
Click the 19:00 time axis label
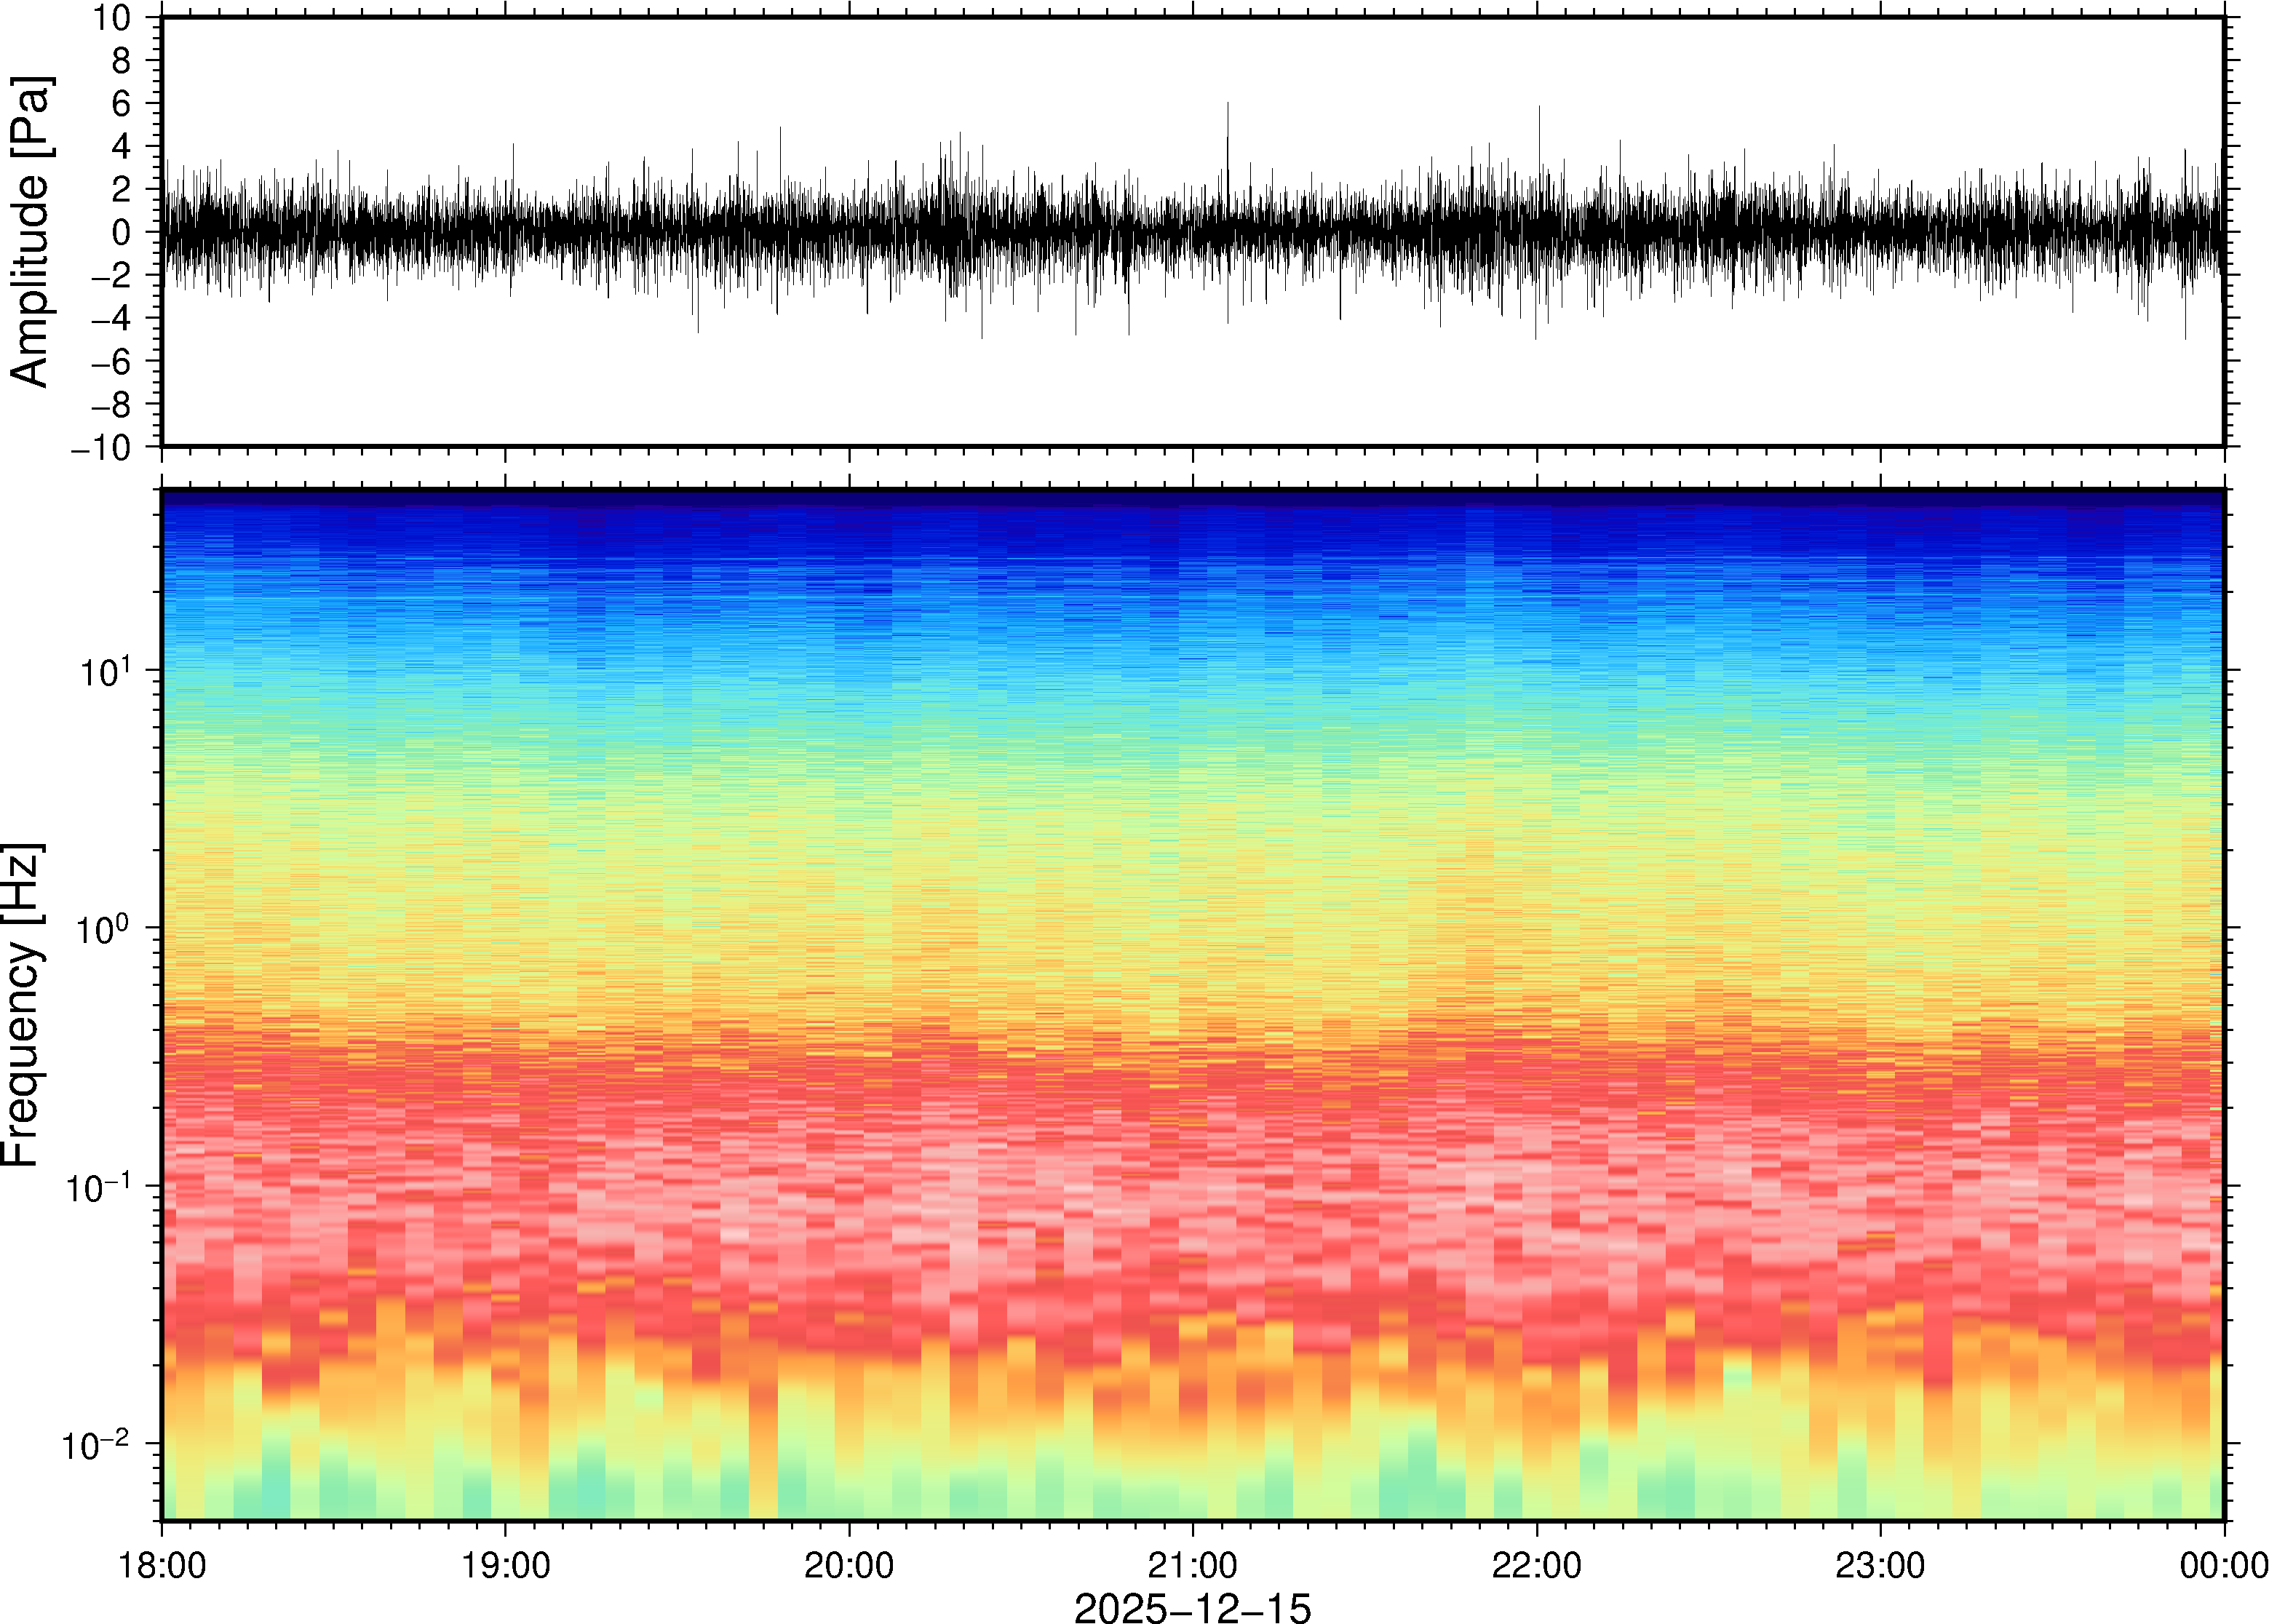click(505, 1566)
